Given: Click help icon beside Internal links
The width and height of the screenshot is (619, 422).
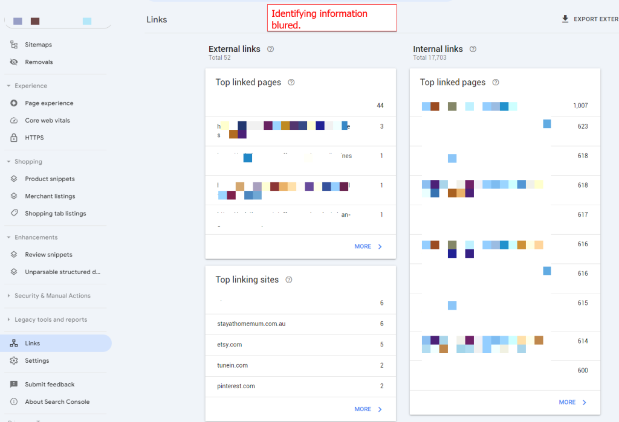Looking at the screenshot, I should [x=473, y=49].
